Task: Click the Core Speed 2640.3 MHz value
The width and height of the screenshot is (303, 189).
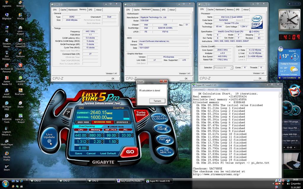Action: pos(222,50)
